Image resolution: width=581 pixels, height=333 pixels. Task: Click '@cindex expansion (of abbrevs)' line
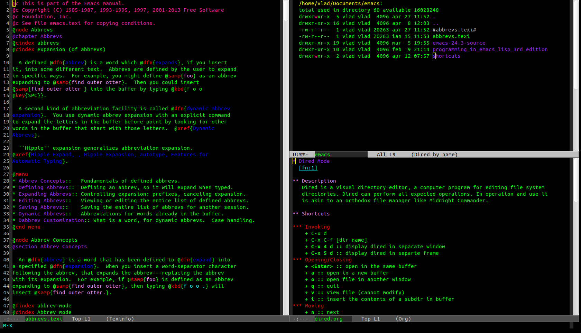[x=59, y=49]
